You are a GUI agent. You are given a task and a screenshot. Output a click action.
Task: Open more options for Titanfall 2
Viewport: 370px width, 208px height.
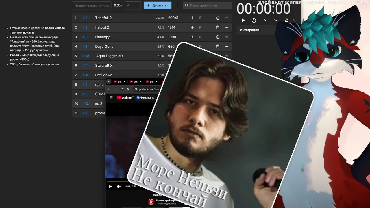(226, 18)
